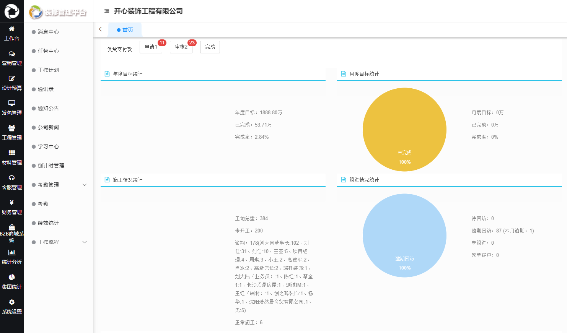Click the 完成 button

click(x=210, y=47)
